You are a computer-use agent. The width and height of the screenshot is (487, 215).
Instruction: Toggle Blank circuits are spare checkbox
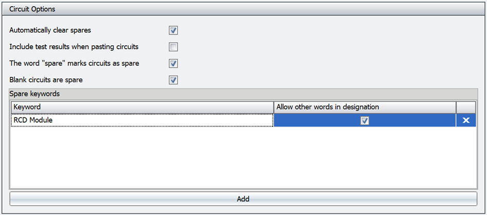174,80
